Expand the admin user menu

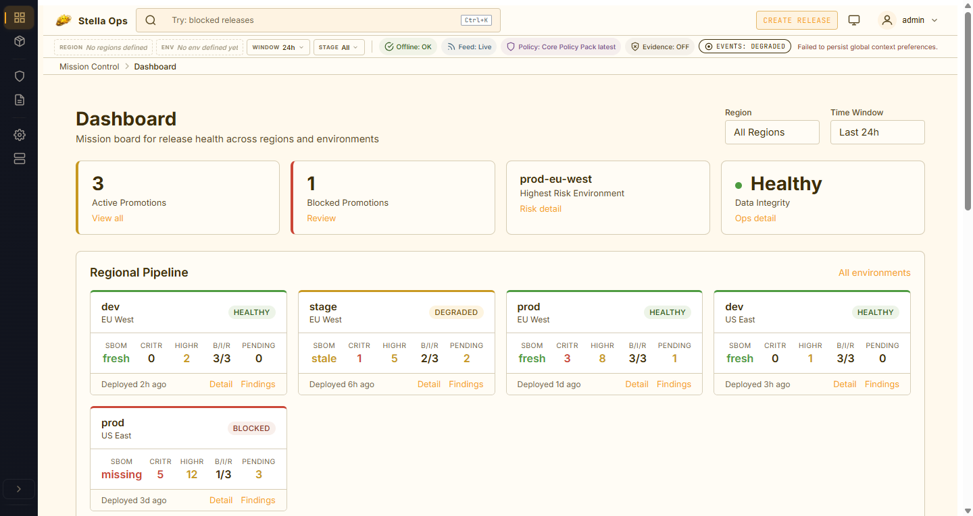(x=909, y=20)
